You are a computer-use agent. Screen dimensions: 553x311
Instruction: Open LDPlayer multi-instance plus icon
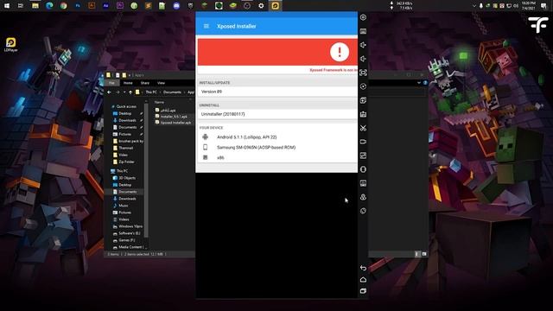pyautogui.click(x=363, y=100)
